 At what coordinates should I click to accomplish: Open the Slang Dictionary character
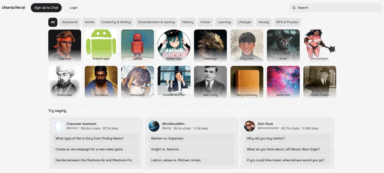pyautogui.click(x=247, y=82)
